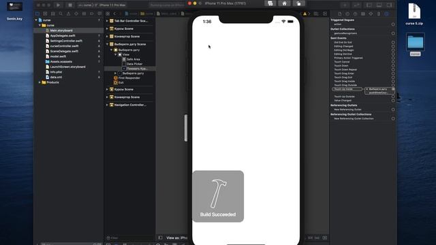Open the History inspector tab
This screenshot has width=436, height=245.
(347, 14)
